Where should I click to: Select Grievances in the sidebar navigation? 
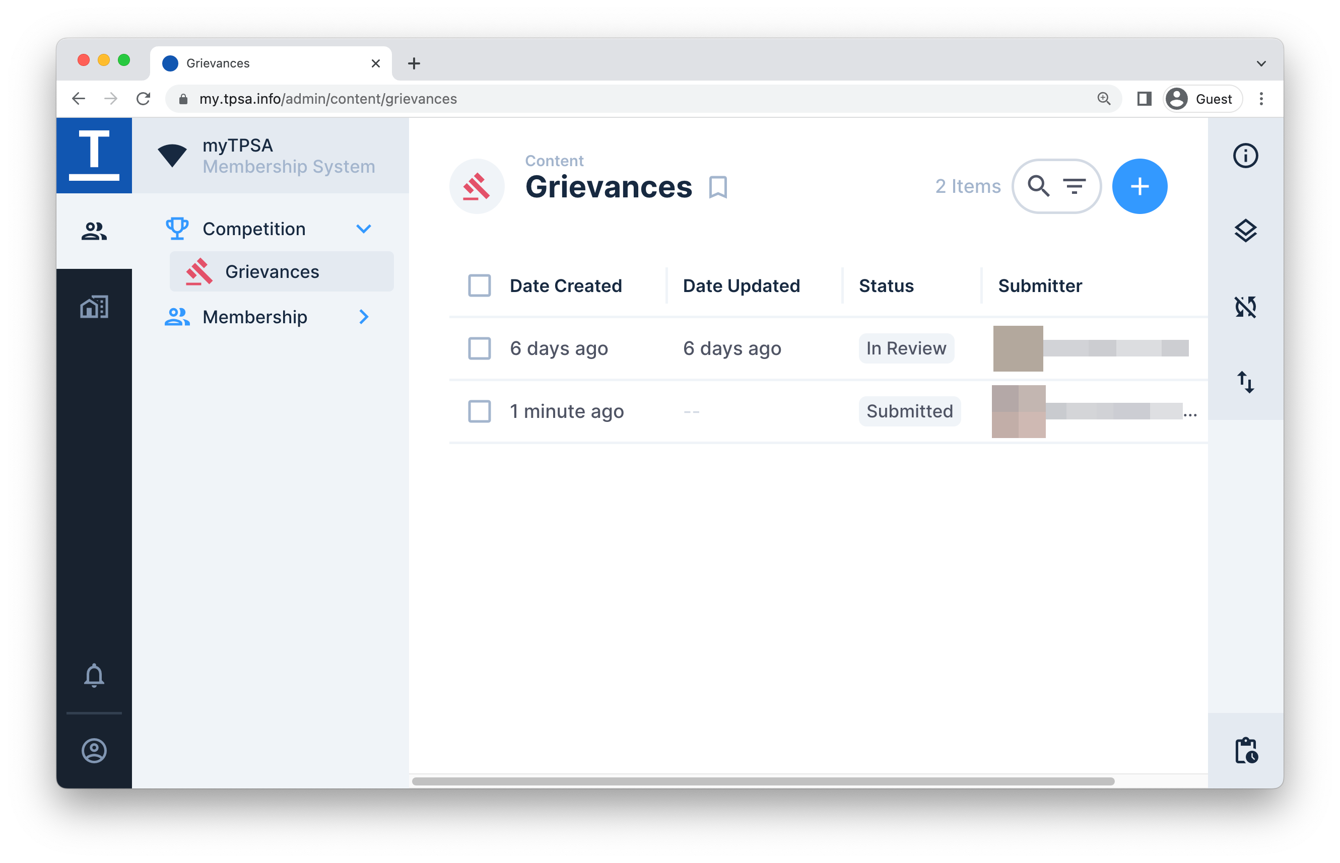(x=272, y=272)
